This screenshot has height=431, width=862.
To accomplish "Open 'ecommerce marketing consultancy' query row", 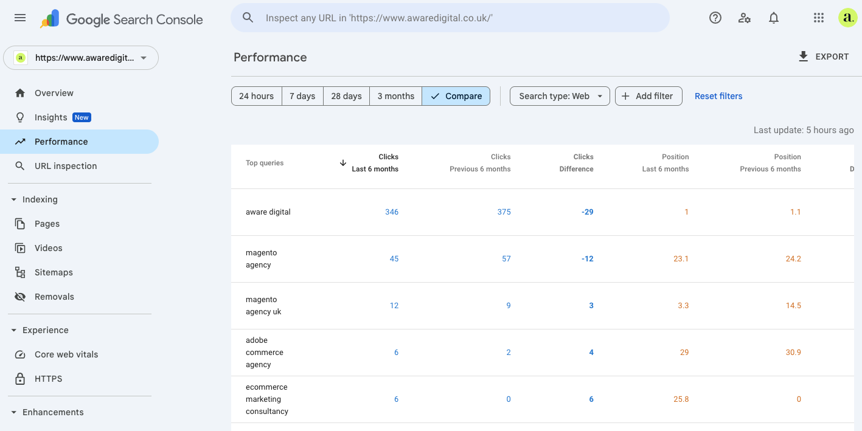I will (x=543, y=399).
